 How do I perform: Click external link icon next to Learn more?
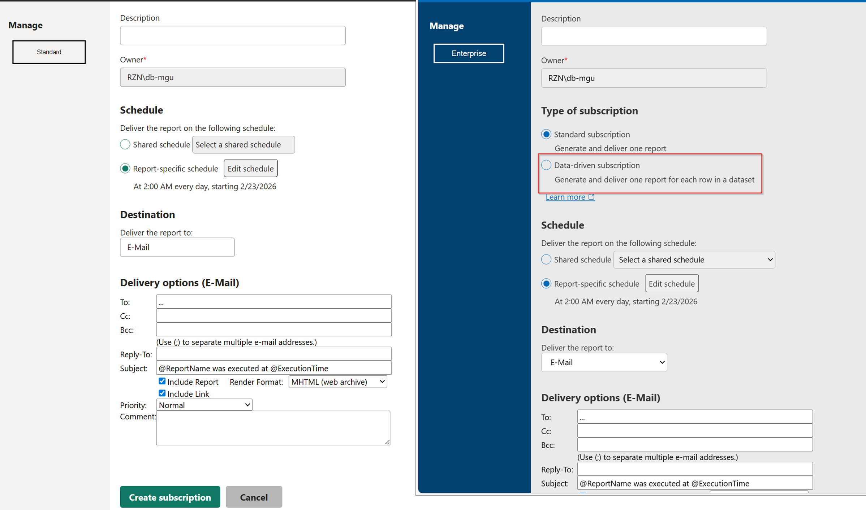tap(591, 197)
